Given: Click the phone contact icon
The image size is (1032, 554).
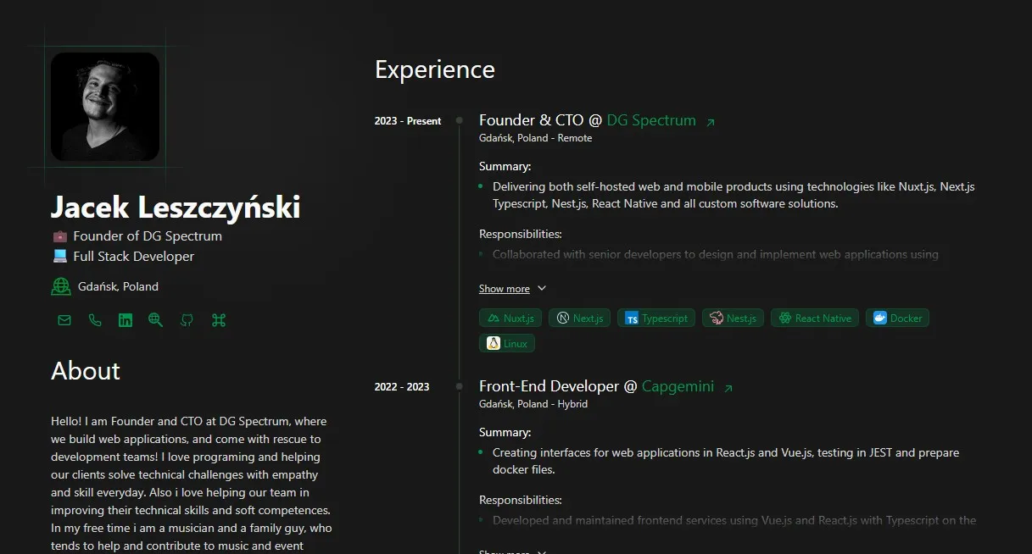Looking at the screenshot, I should tap(94, 319).
